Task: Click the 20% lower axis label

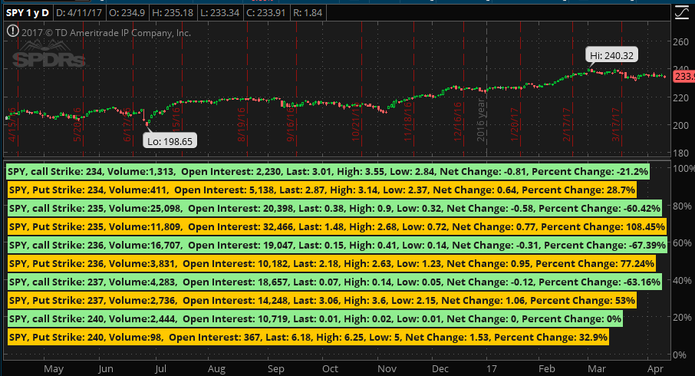Action: [x=682, y=318]
